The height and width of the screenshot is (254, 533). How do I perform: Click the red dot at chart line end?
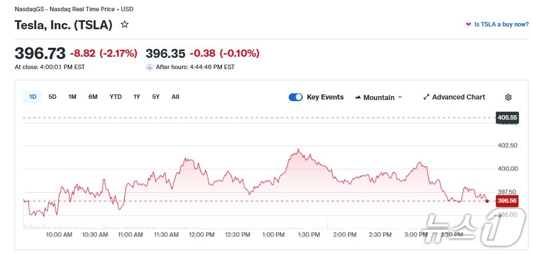click(487, 201)
